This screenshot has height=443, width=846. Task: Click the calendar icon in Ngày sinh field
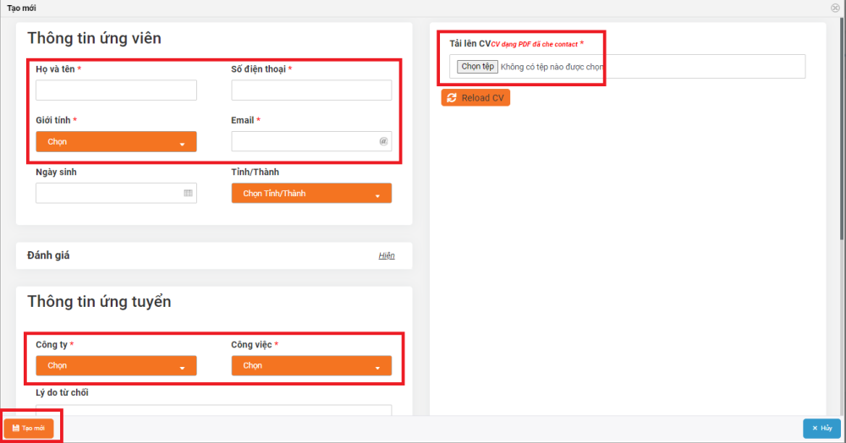point(188,194)
